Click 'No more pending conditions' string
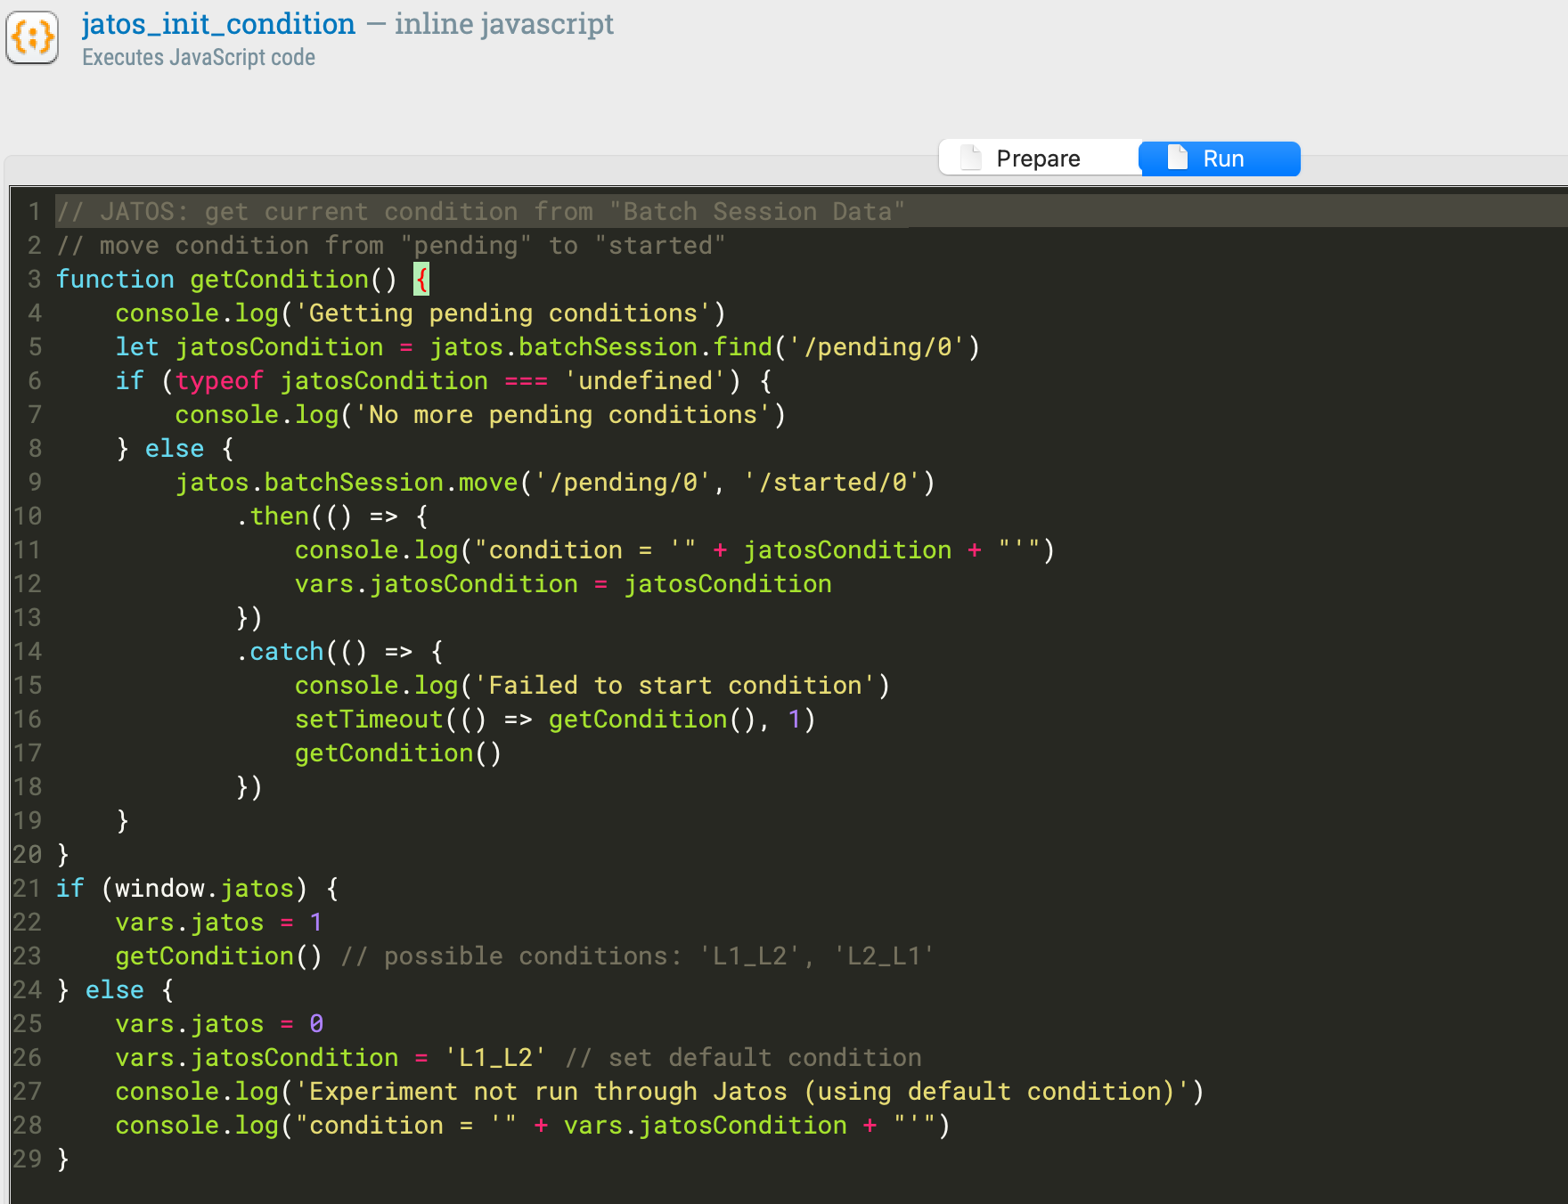Image resolution: width=1568 pixels, height=1204 pixels. (563, 415)
